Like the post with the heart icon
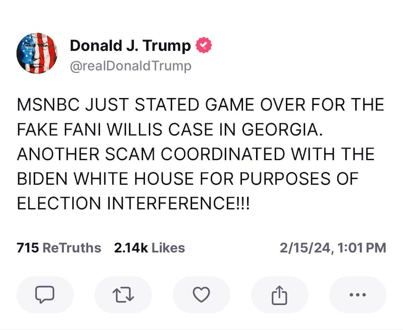 201,295
